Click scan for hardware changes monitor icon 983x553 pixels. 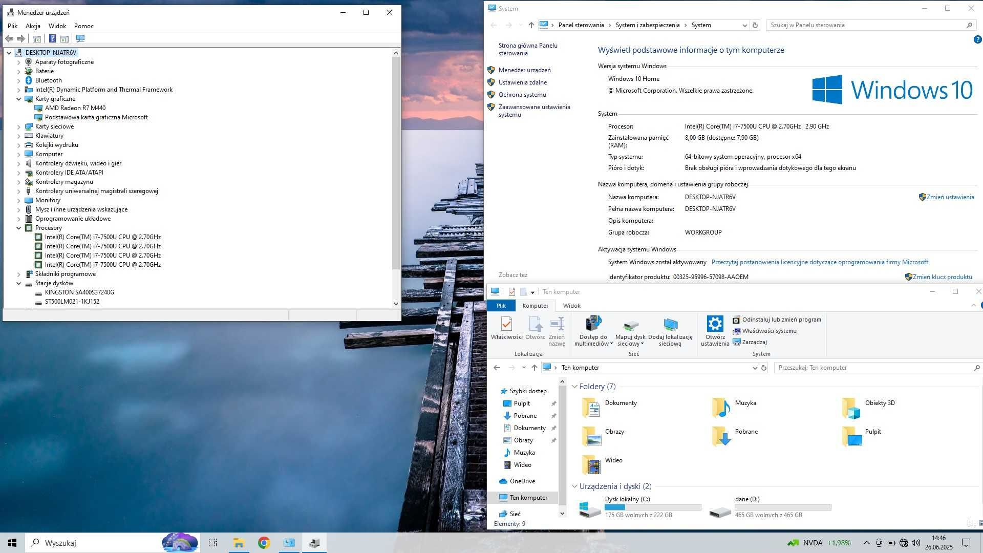[x=80, y=38]
